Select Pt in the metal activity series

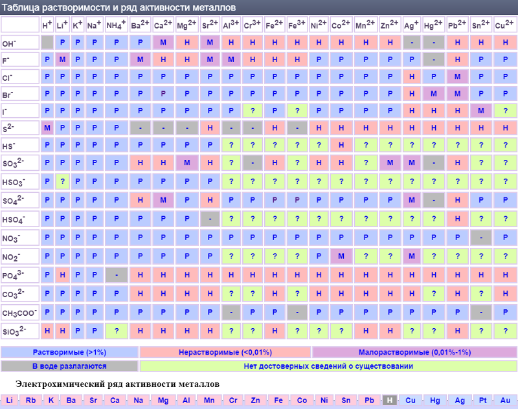pos(483,401)
